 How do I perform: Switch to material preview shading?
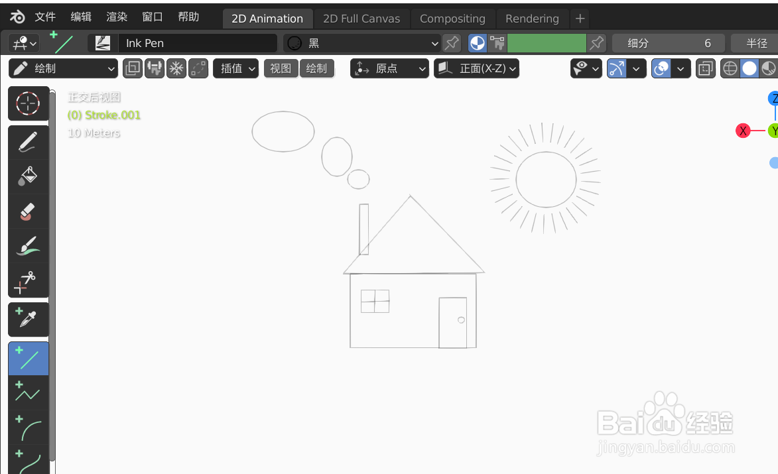769,68
